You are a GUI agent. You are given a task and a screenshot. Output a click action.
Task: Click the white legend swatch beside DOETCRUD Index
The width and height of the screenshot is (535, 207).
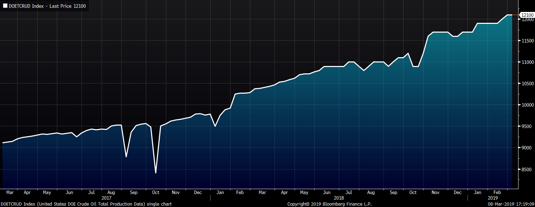(5, 6)
